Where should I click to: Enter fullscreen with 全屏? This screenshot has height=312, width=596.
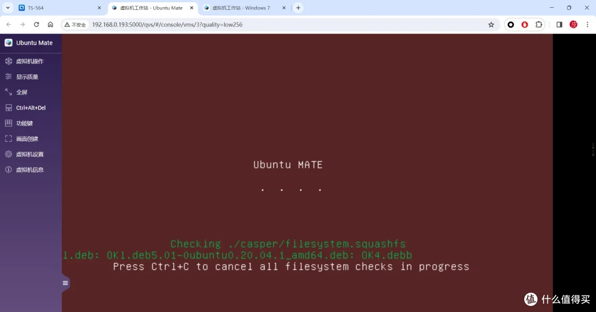22,92
